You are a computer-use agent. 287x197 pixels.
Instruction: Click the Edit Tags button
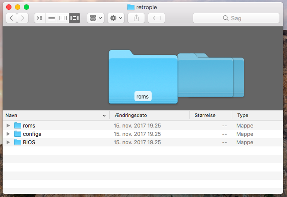click(x=157, y=18)
